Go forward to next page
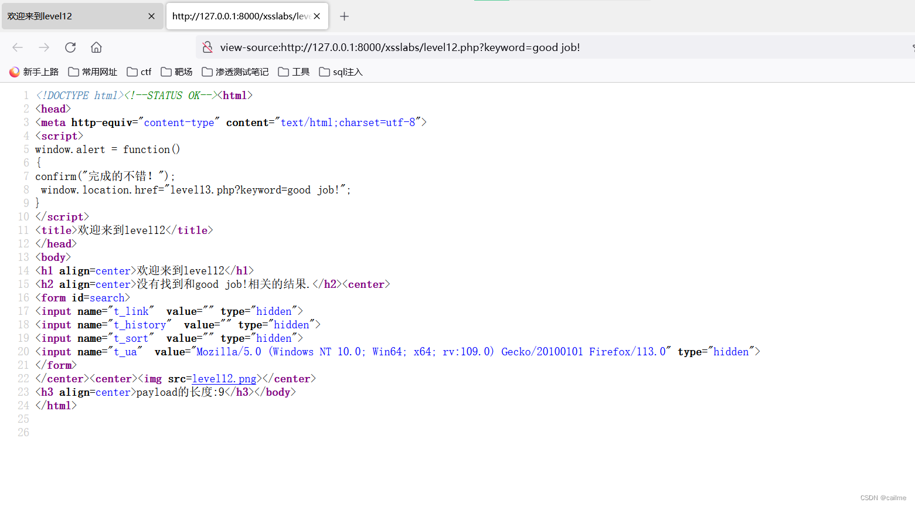 pos(44,47)
